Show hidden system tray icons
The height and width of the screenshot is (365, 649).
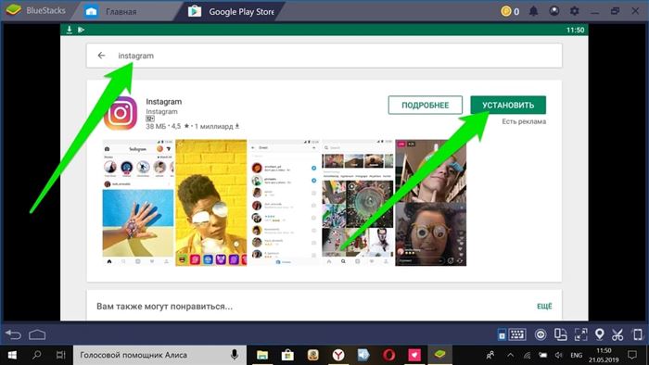510,355
